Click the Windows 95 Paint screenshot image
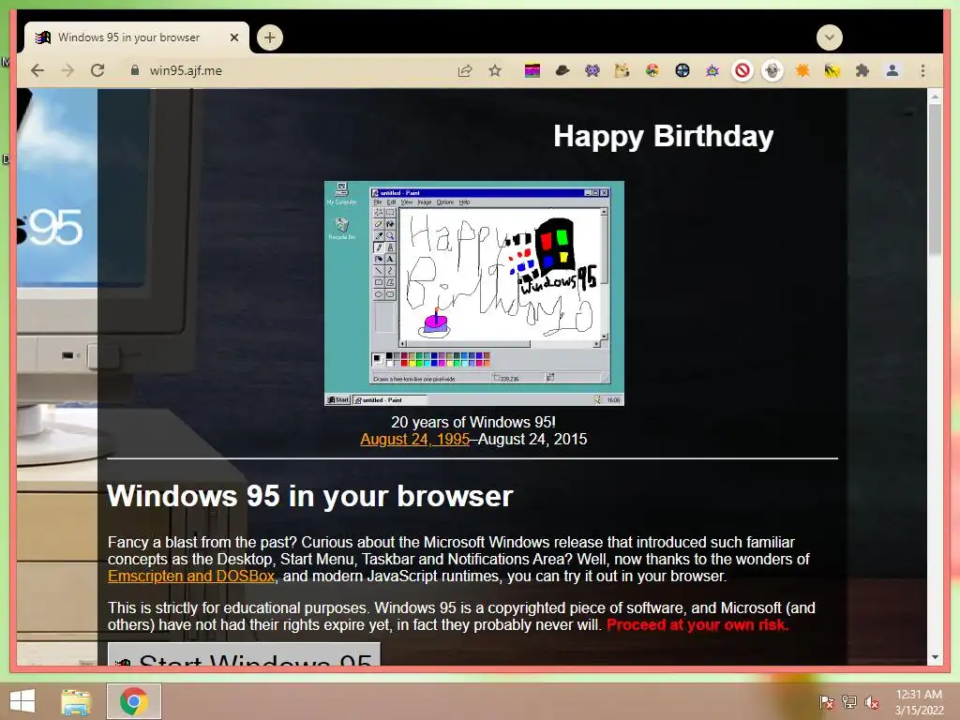This screenshot has width=960, height=720. pos(473,293)
